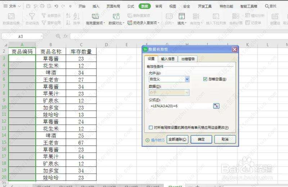This screenshot has height=187, width=288.
Task: Sort ascending with the A-Z icon
Action: click(x=68, y=16)
